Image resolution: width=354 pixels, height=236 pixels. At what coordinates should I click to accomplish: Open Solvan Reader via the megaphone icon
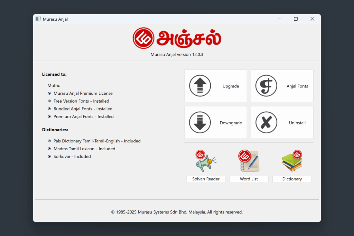coord(206,160)
